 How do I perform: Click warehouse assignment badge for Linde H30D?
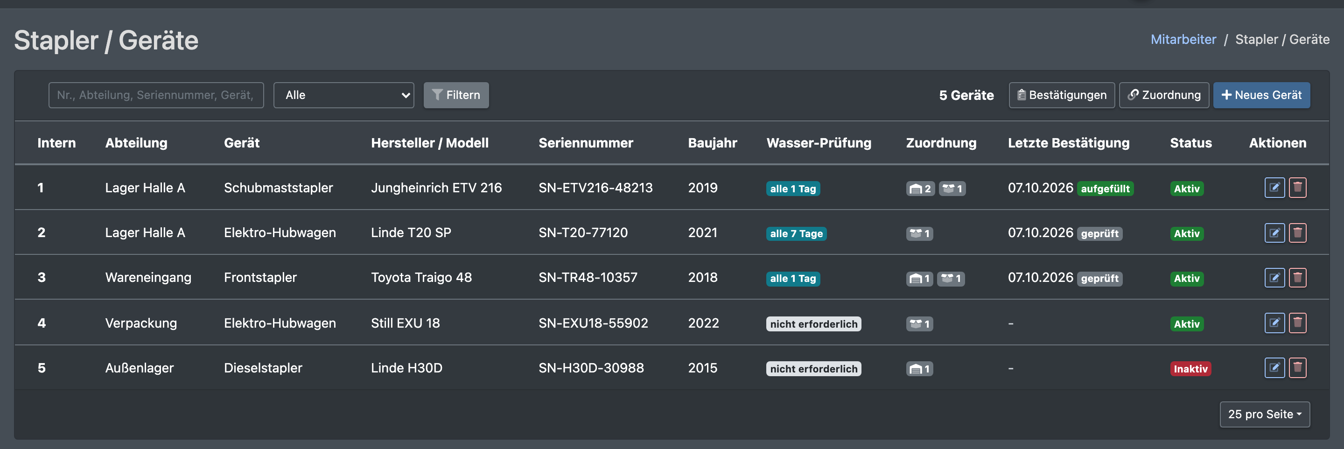tap(919, 369)
